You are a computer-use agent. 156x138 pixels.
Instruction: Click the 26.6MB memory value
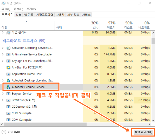coord(110,32)
